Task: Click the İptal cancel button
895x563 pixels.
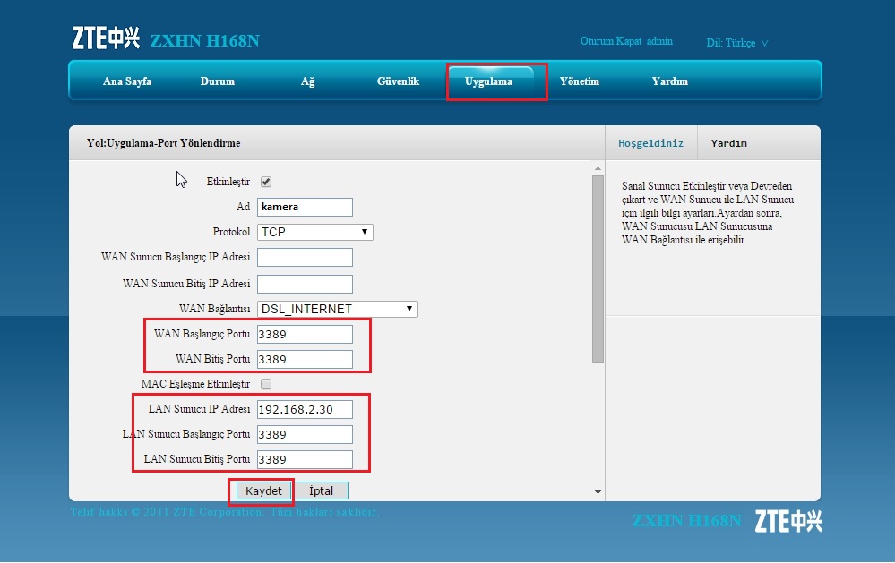Action: tap(321, 491)
